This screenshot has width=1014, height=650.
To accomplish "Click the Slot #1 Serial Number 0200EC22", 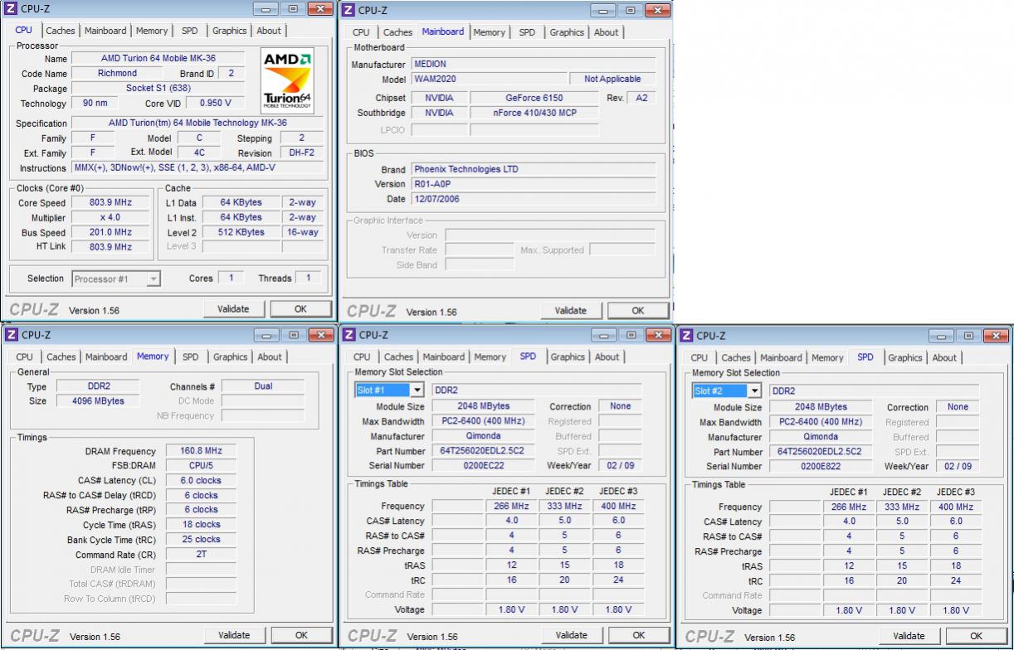I will tap(483, 466).
